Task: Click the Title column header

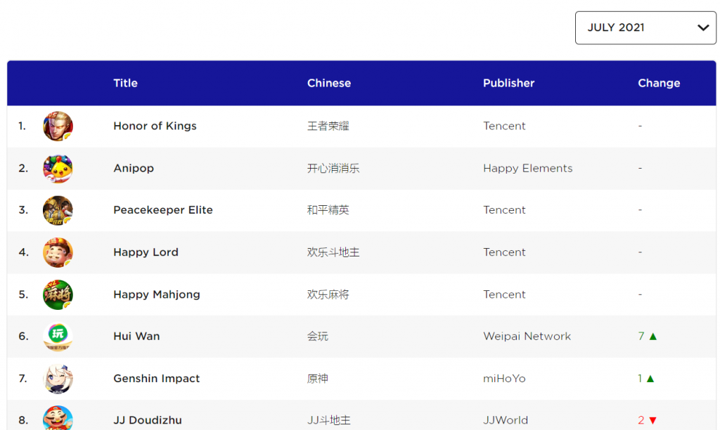Action: (x=125, y=83)
